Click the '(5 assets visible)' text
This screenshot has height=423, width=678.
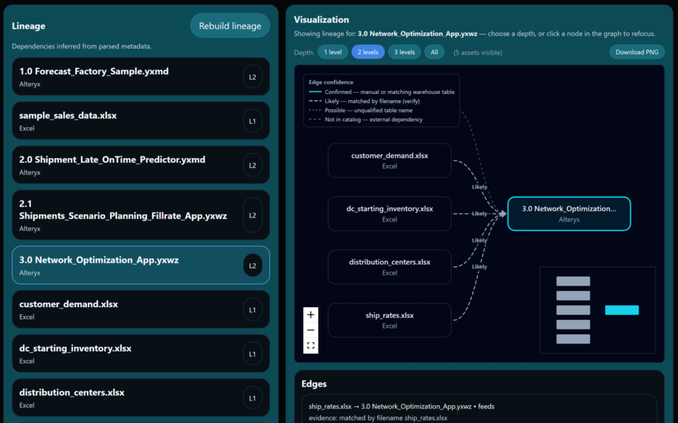pyautogui.click(x=478, y=52)
